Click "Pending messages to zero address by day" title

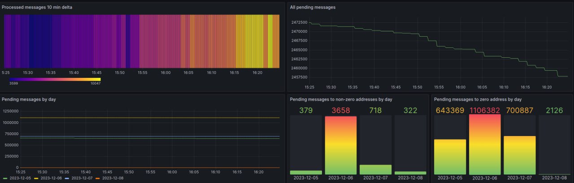point(478,99)
